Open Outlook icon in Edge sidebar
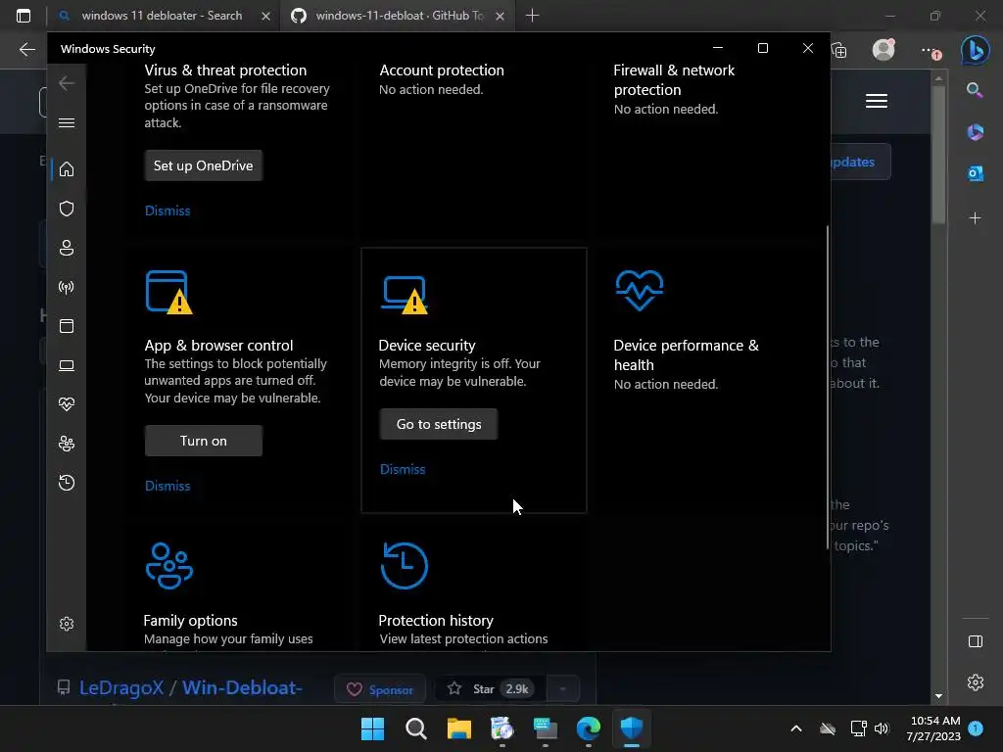The width and height of the screenshot is (1003, 752). click(975, 173)
